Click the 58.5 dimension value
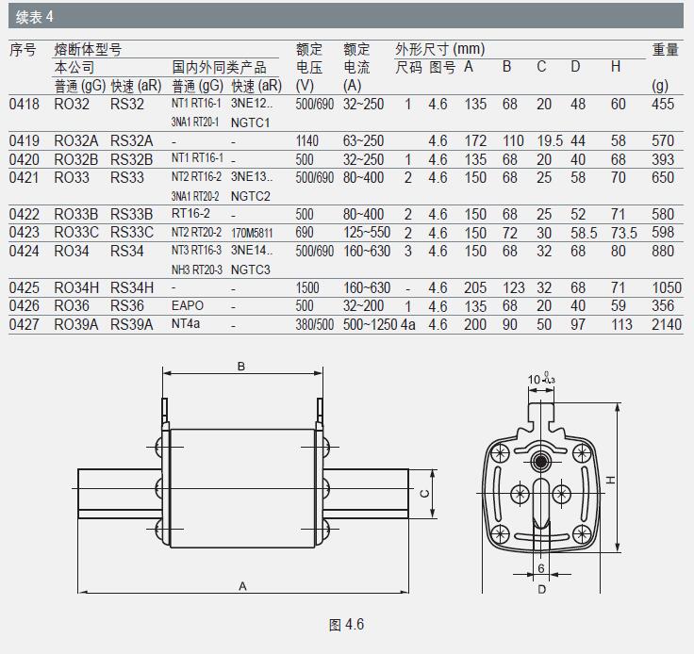This screenshot has height=654, width=694. 584,233
